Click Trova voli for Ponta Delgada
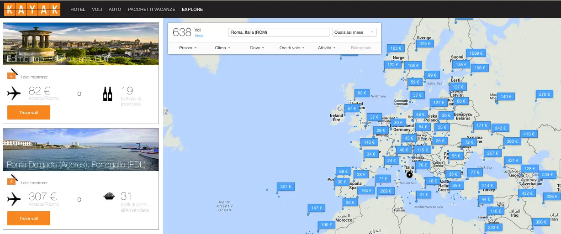This screenshot has height=234, width=561. pos(29,218)
